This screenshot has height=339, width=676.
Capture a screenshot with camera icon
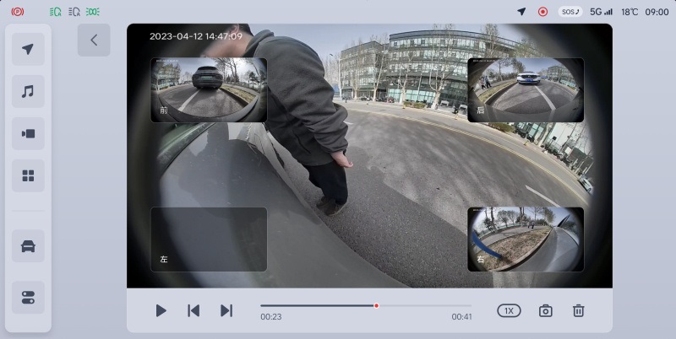(546, 310)
